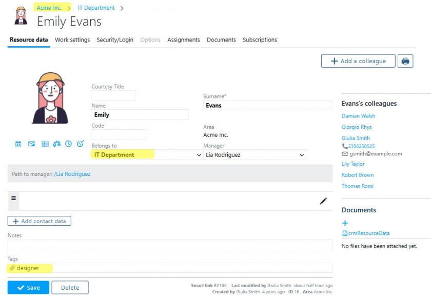
Task: Open the Assignments tab
Action: click(183, 40)
